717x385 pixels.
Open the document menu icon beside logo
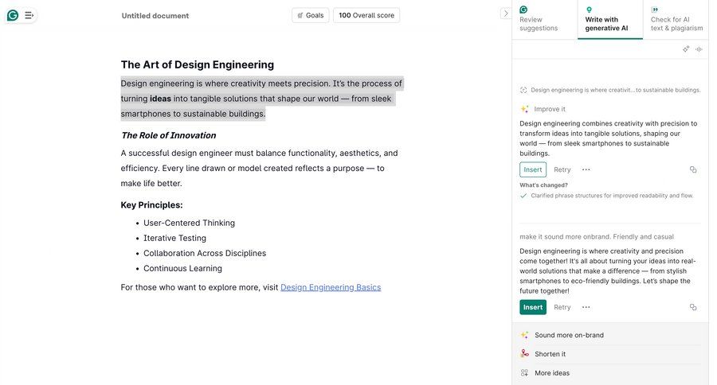[x=29, y=16]
